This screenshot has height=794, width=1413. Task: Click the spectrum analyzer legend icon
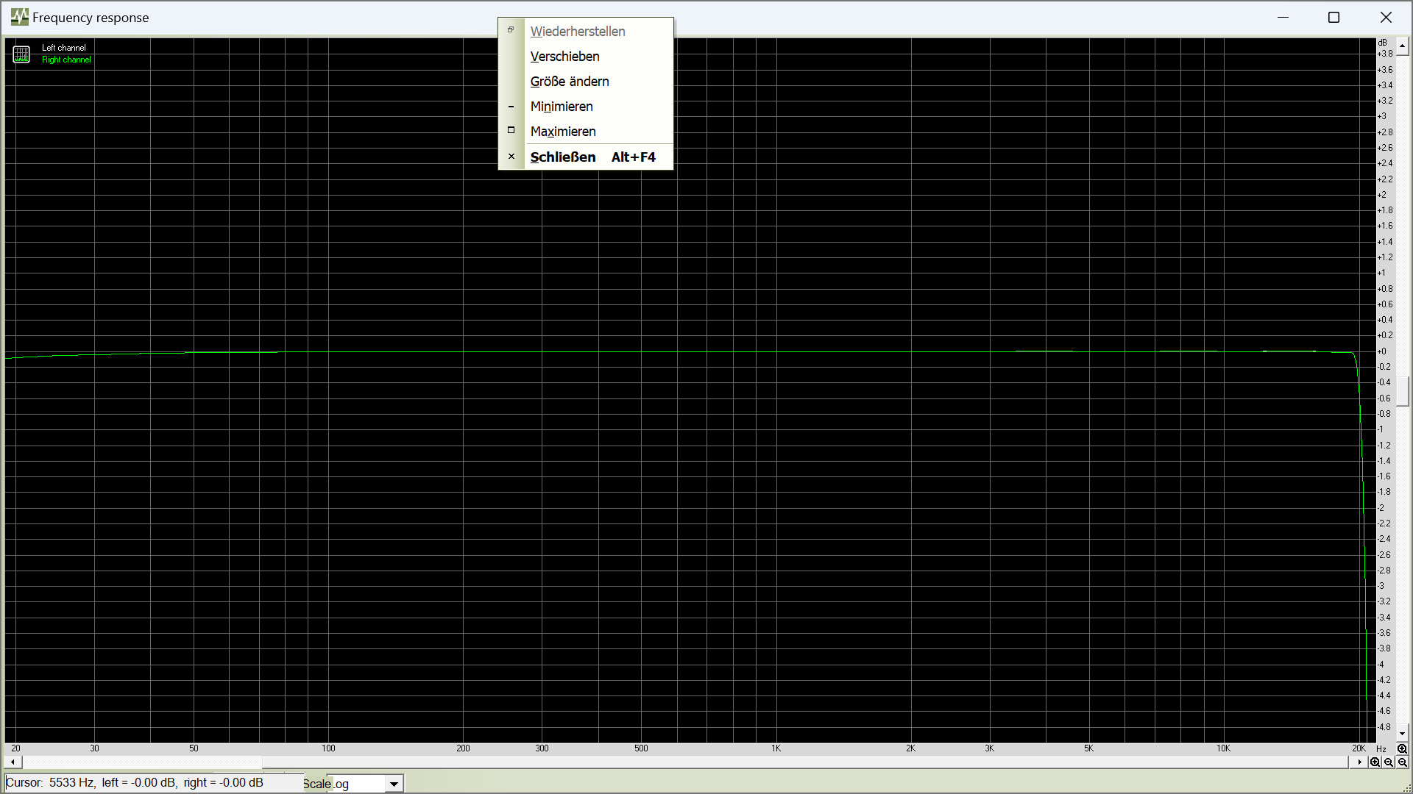click(x=21, y=53)
